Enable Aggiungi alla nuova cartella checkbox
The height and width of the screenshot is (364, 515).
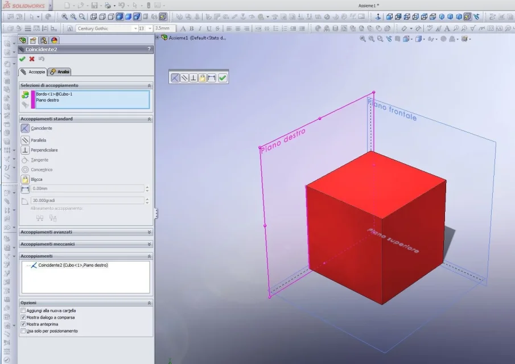tap(23, 311)
